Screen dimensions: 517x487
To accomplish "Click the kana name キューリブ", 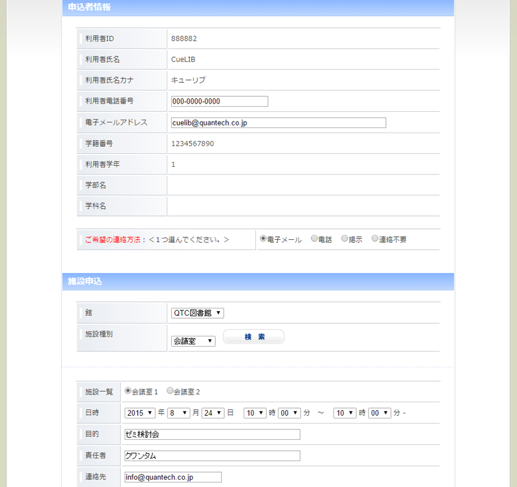I will click(x=188, y=80).
